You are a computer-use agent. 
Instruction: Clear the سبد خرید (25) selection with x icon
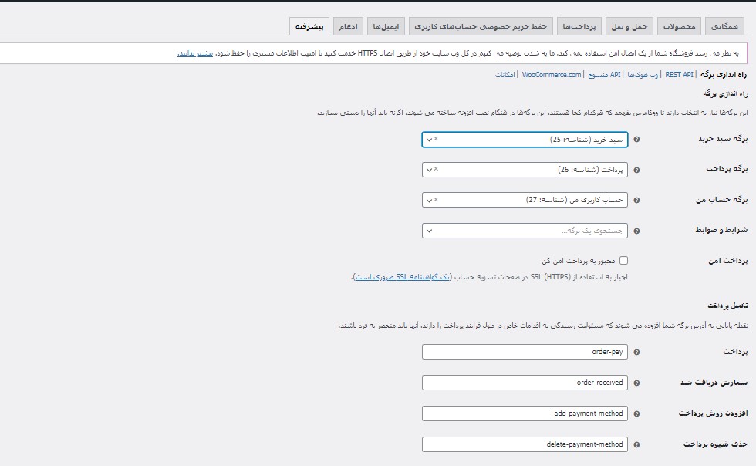[436, 138]
